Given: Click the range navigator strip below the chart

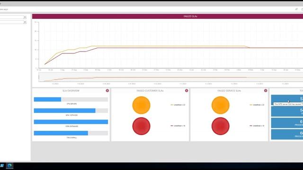Looking at the screenshot, I should pyautogui.click(x=171, y=77).
